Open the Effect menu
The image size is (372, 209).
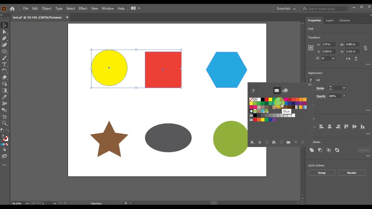tap(83, 8)
